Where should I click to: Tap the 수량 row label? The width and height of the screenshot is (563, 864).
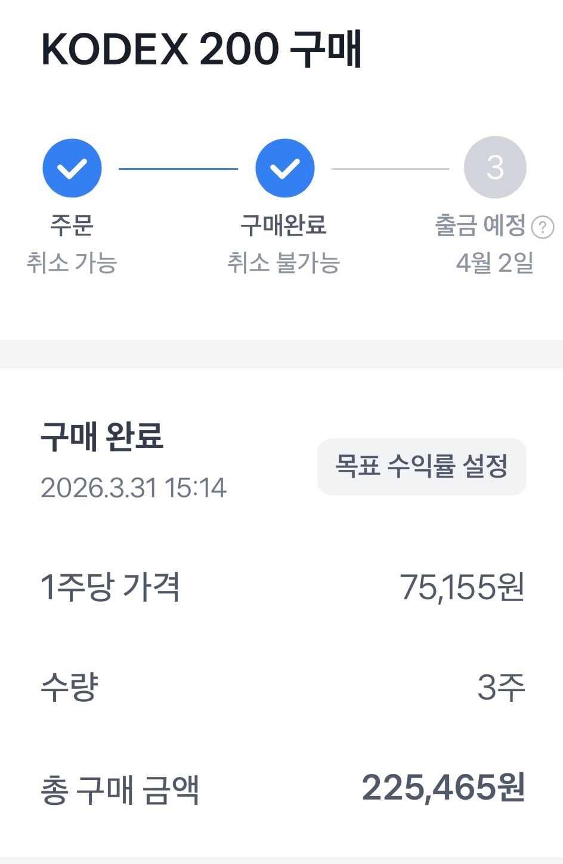pos(69,687)
